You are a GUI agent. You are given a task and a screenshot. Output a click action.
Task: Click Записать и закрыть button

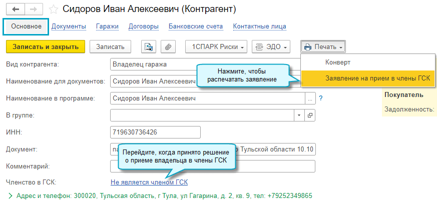click(x=46, y=47)
